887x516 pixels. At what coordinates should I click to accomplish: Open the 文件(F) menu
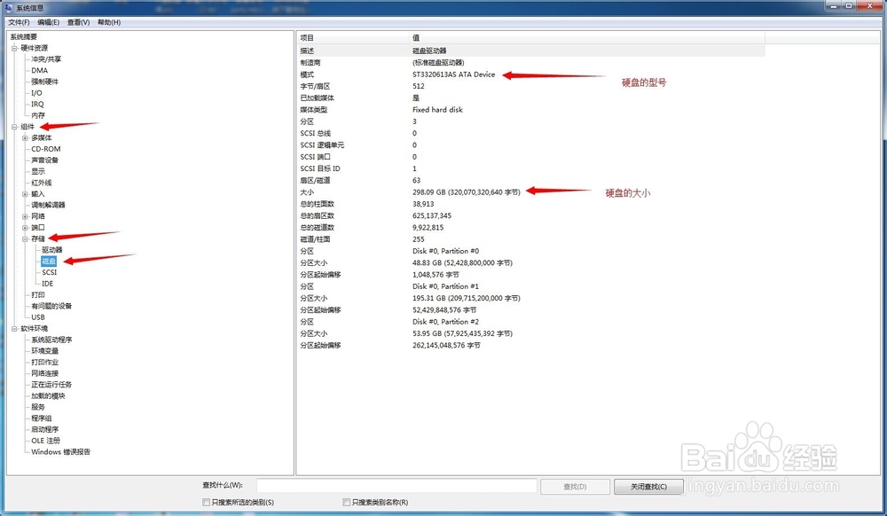(x=19, y=22)
